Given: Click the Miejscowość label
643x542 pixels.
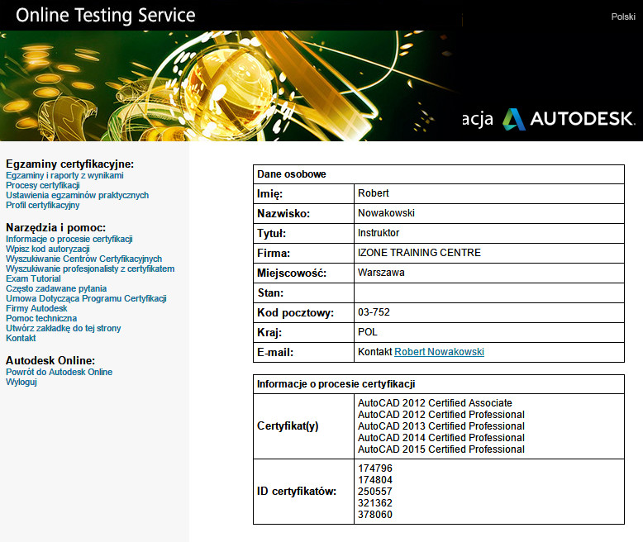Looking at the screenshot, I should click(292, 273).
